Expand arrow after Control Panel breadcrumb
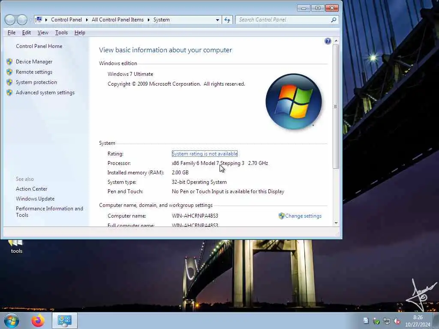Screen dimensions: 439x329 coord(87,20)
